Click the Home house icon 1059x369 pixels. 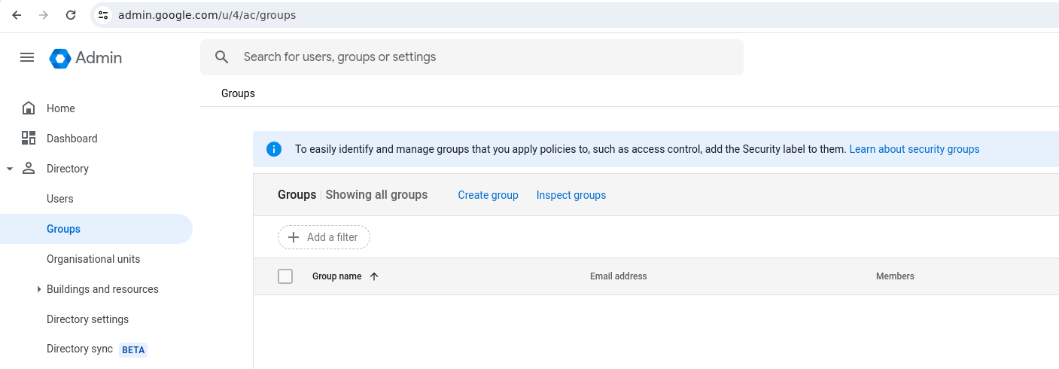tap(29, 108)
